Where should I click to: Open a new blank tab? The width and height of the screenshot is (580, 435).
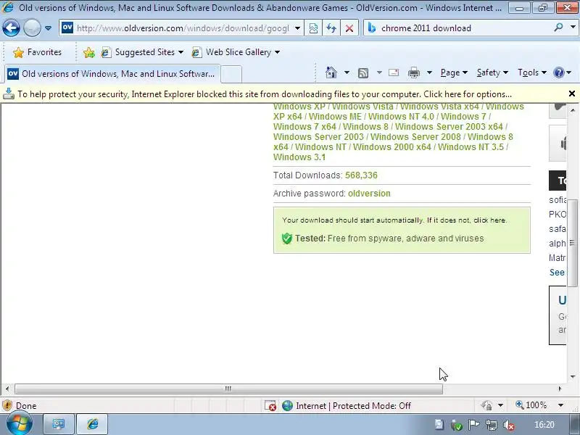click(x=231, y=74)
